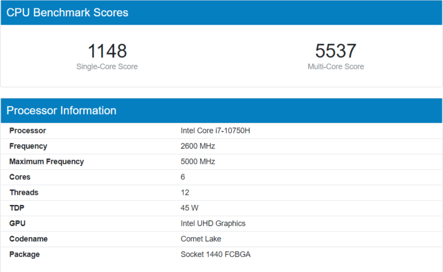The width and height of the screenshot is (443, 272).
Task: Select the Intel UHD Graphics GPU value
Action: [x=213, y=223]
